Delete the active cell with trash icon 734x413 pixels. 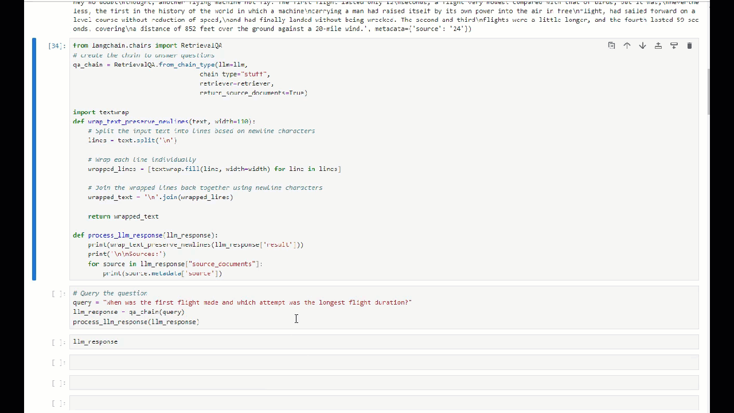tap(689, 45)
